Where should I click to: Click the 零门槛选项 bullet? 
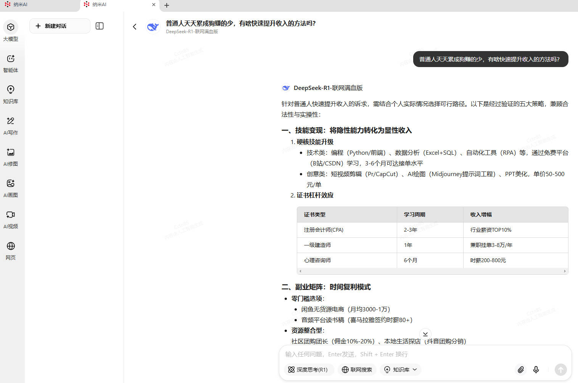(308, 298)
